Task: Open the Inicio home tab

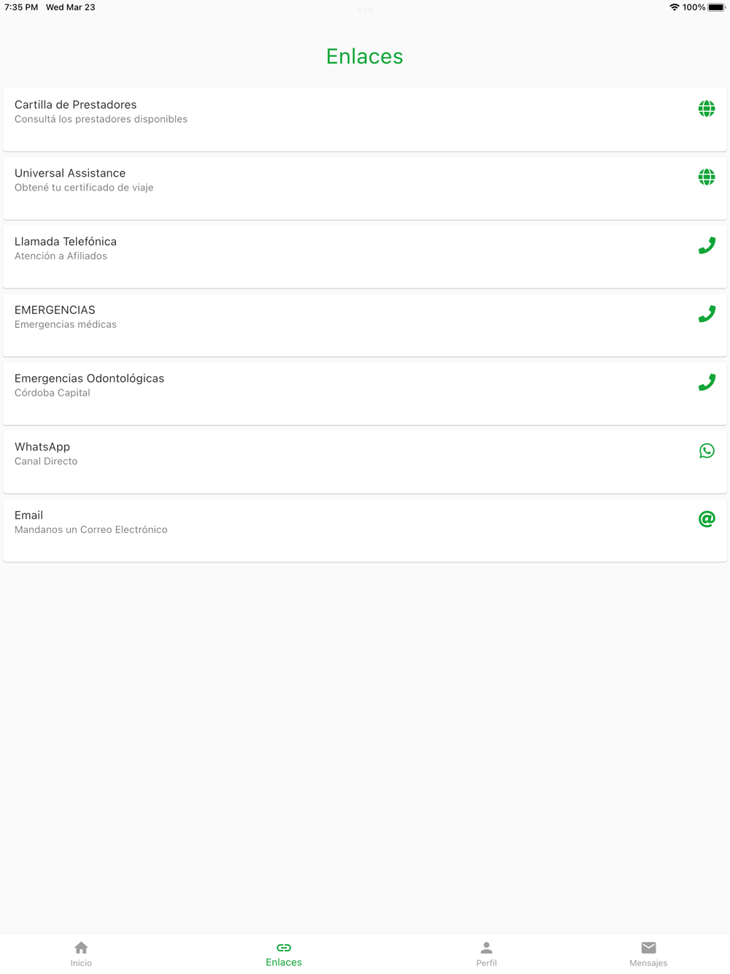Action: pos(81,954)
